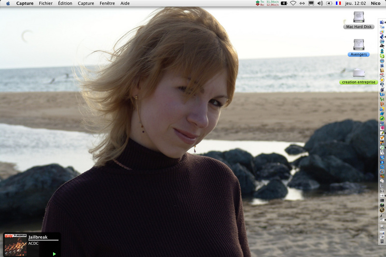Click the jeu. 12:02 clock
Image resolution: width=386 pixels, height=257 pixels.
click(x=355, y=3)
